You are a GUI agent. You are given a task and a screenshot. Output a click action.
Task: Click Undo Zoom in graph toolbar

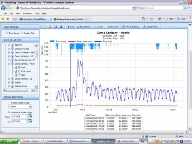tap(112, 27)
